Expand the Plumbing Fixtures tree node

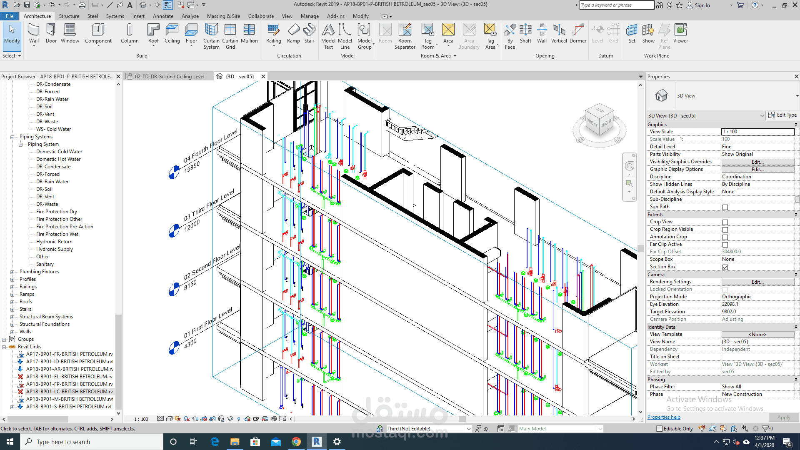click(12, 272)
